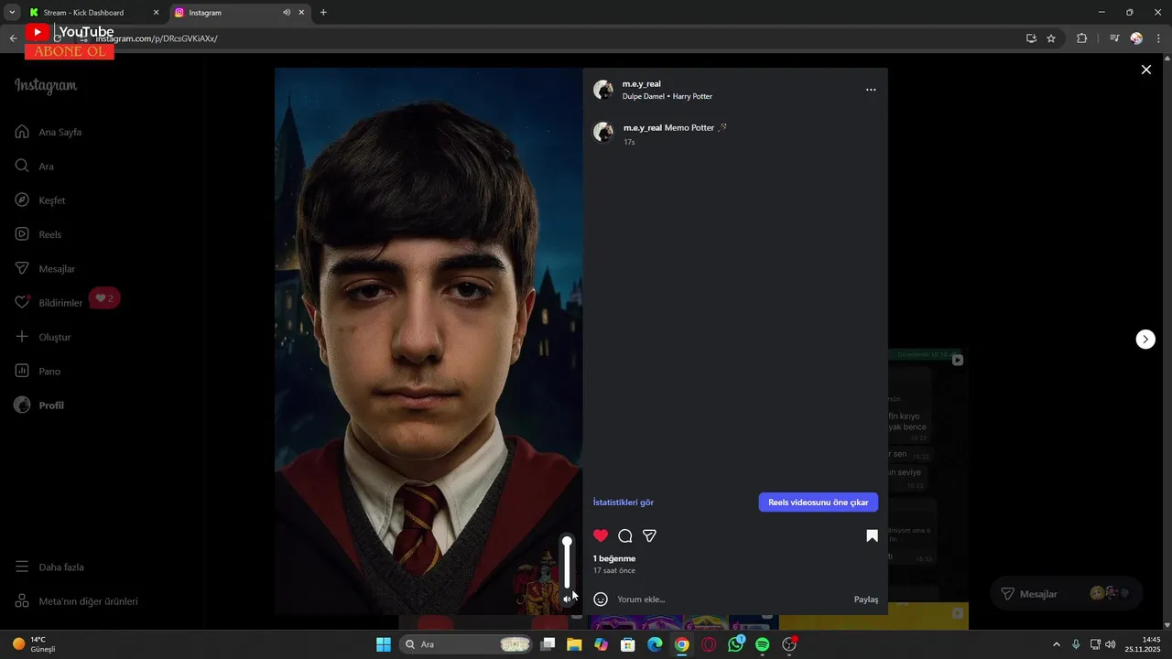Click m.e.y_real username in caption

tap(643, 127)
